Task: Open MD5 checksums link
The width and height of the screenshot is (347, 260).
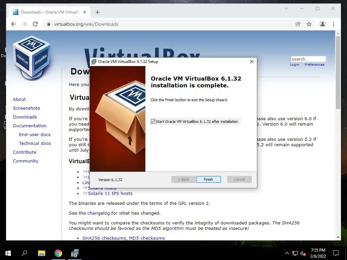Action: [x=147, y=238]
